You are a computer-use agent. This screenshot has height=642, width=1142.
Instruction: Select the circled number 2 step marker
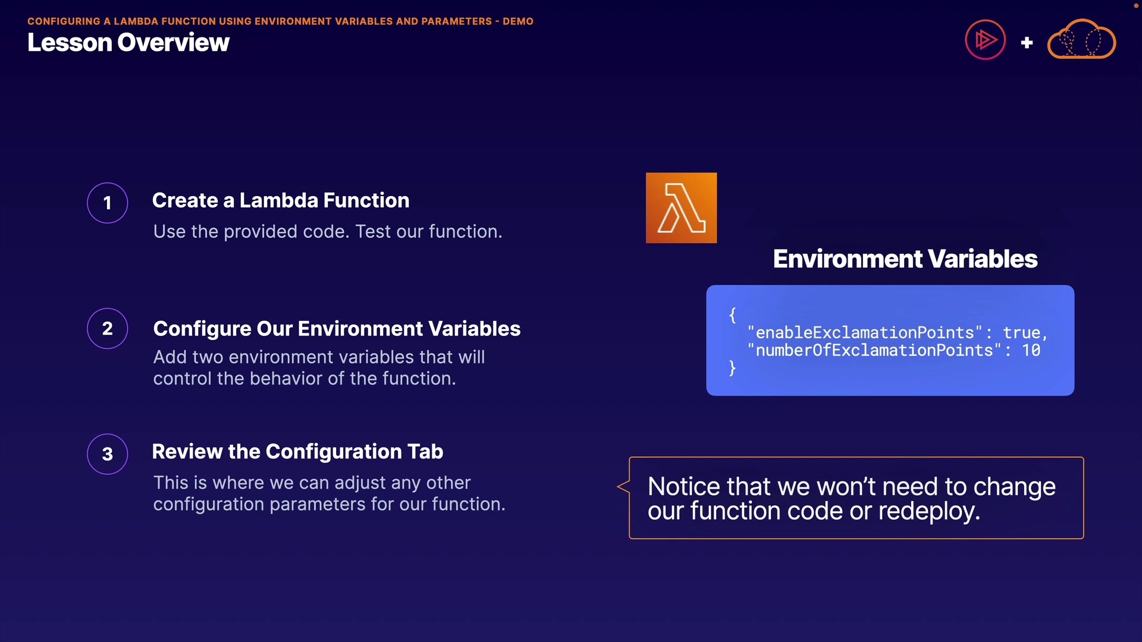[108, 328]
